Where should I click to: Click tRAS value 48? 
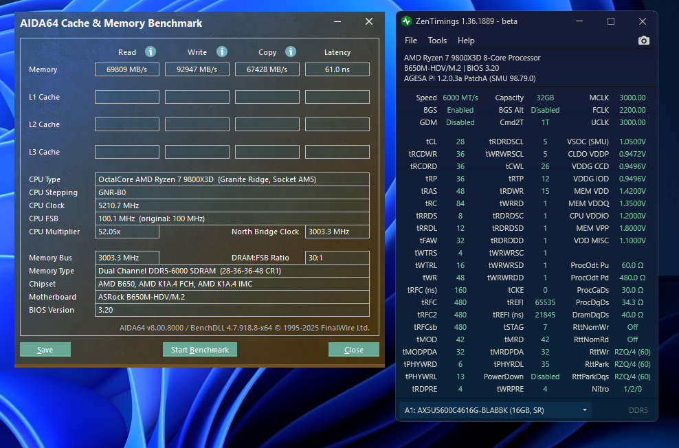[460, 191]
